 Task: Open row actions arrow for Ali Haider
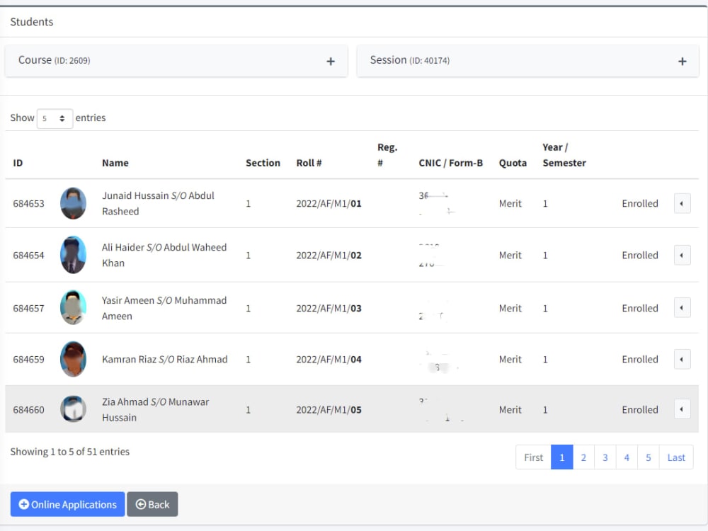coord(682,255)
